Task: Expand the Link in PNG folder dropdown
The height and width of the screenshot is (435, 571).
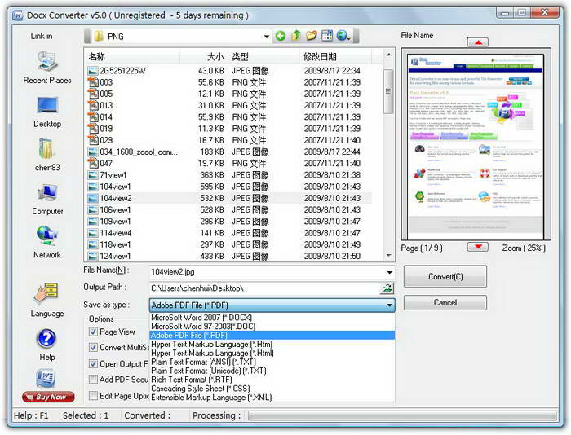Action: [267, 37]
